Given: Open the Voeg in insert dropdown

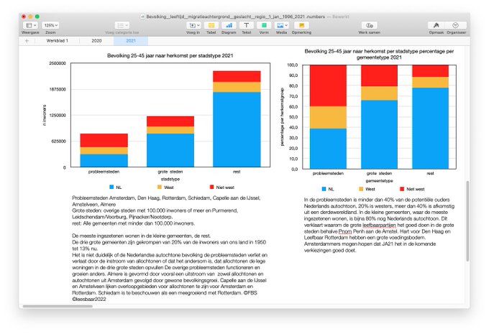Looking at the screenshot, I should click(x=193, y=25).
